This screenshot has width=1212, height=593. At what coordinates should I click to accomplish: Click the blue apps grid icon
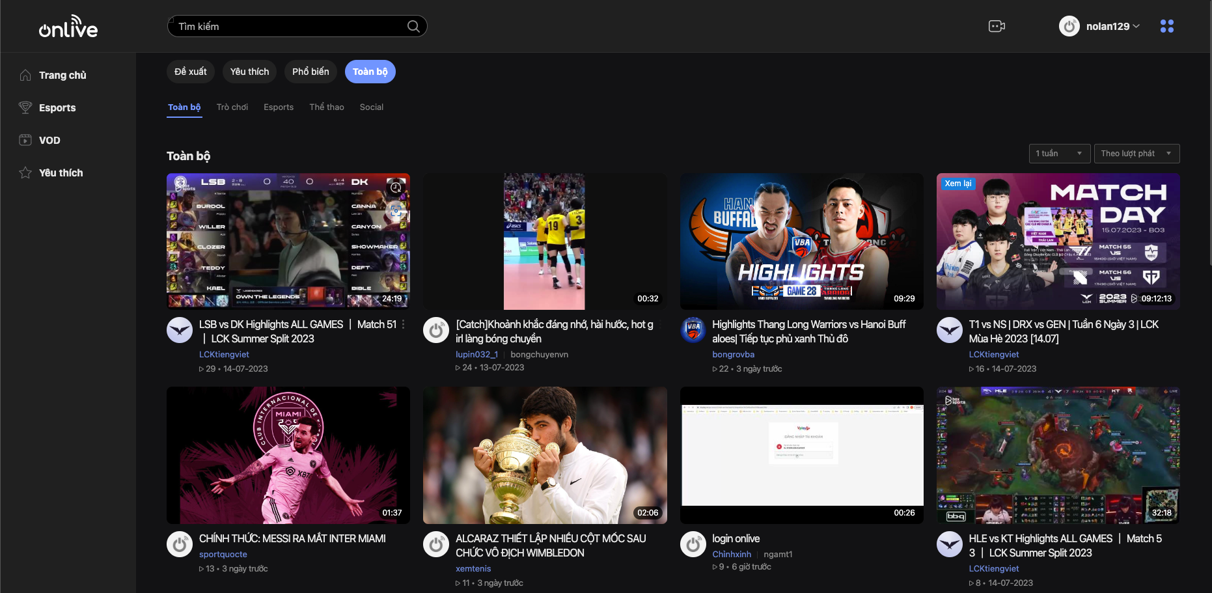coord(1167,26)
